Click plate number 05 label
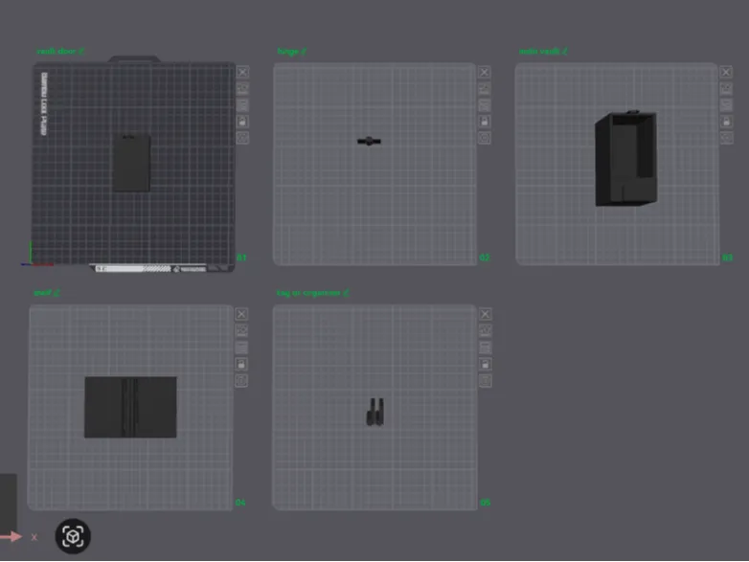The height and width of the screenshot is (562, 749). [485, 503]
